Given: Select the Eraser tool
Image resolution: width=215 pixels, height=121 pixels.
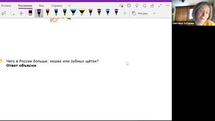Looking at the screenshot, I should [x=30, y=12].
